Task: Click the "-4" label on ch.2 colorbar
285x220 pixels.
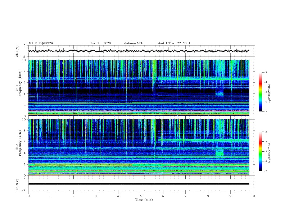Action: 265,142
